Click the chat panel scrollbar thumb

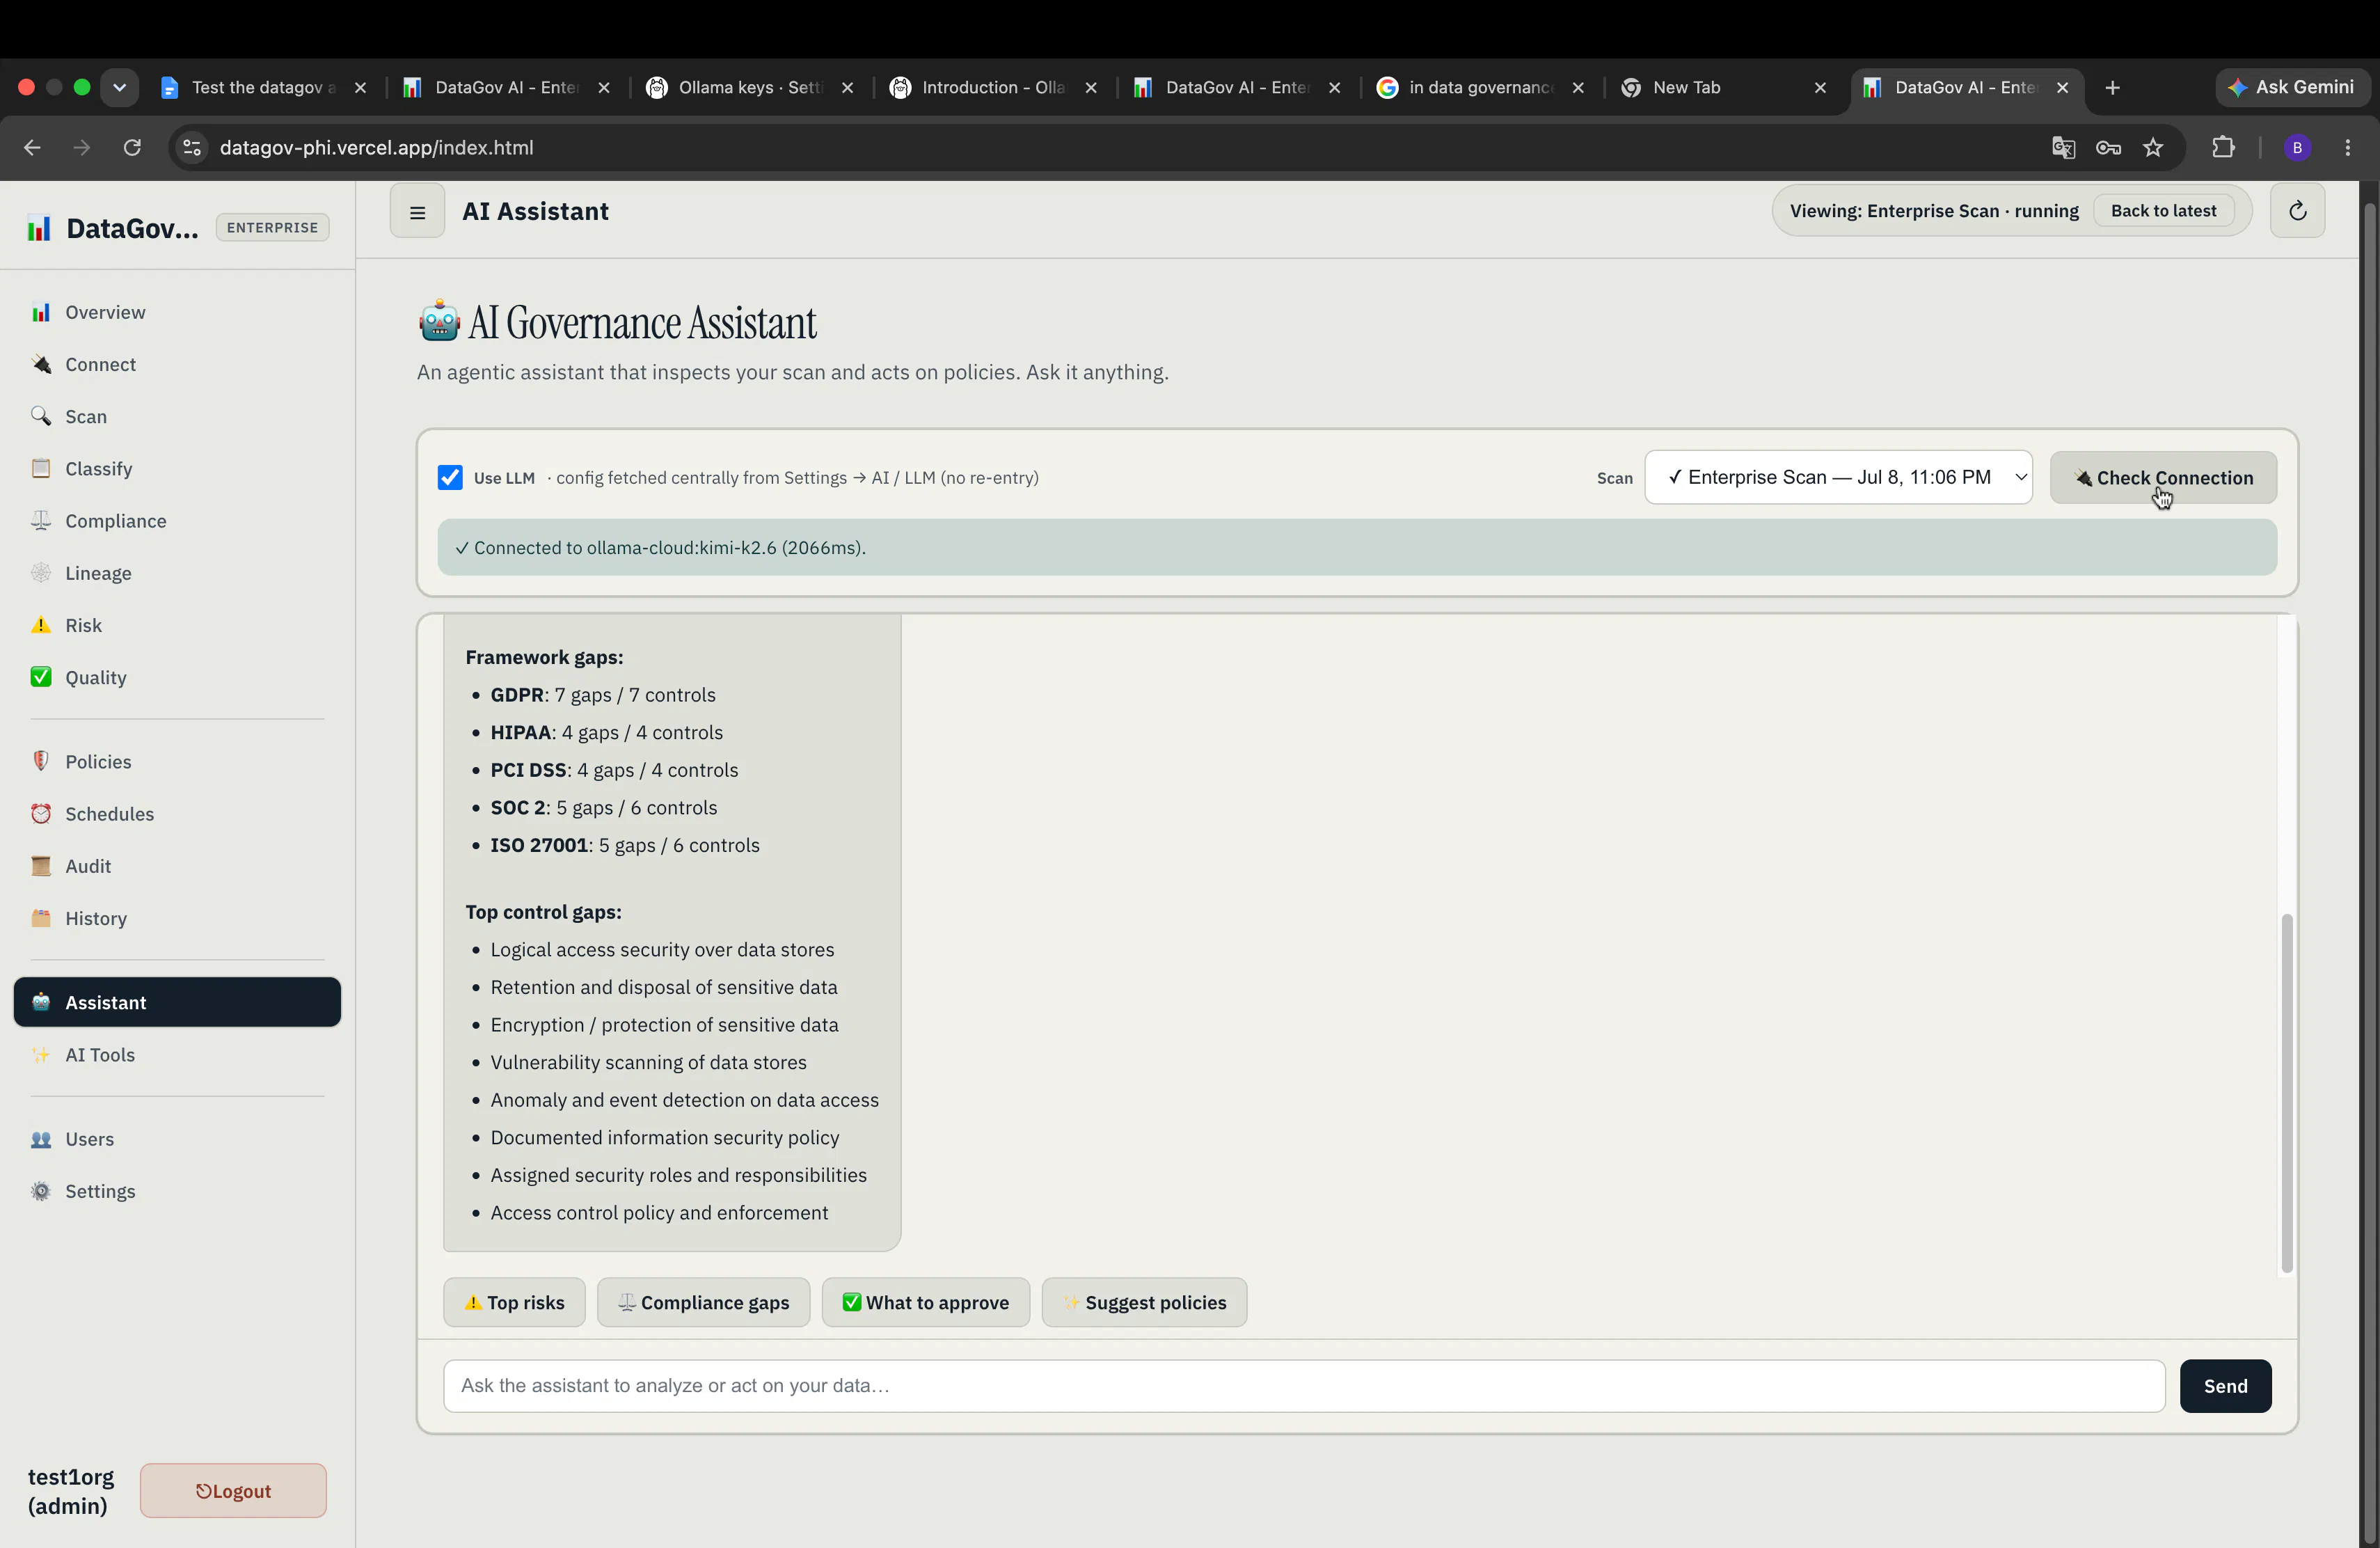point(2286,1092)
